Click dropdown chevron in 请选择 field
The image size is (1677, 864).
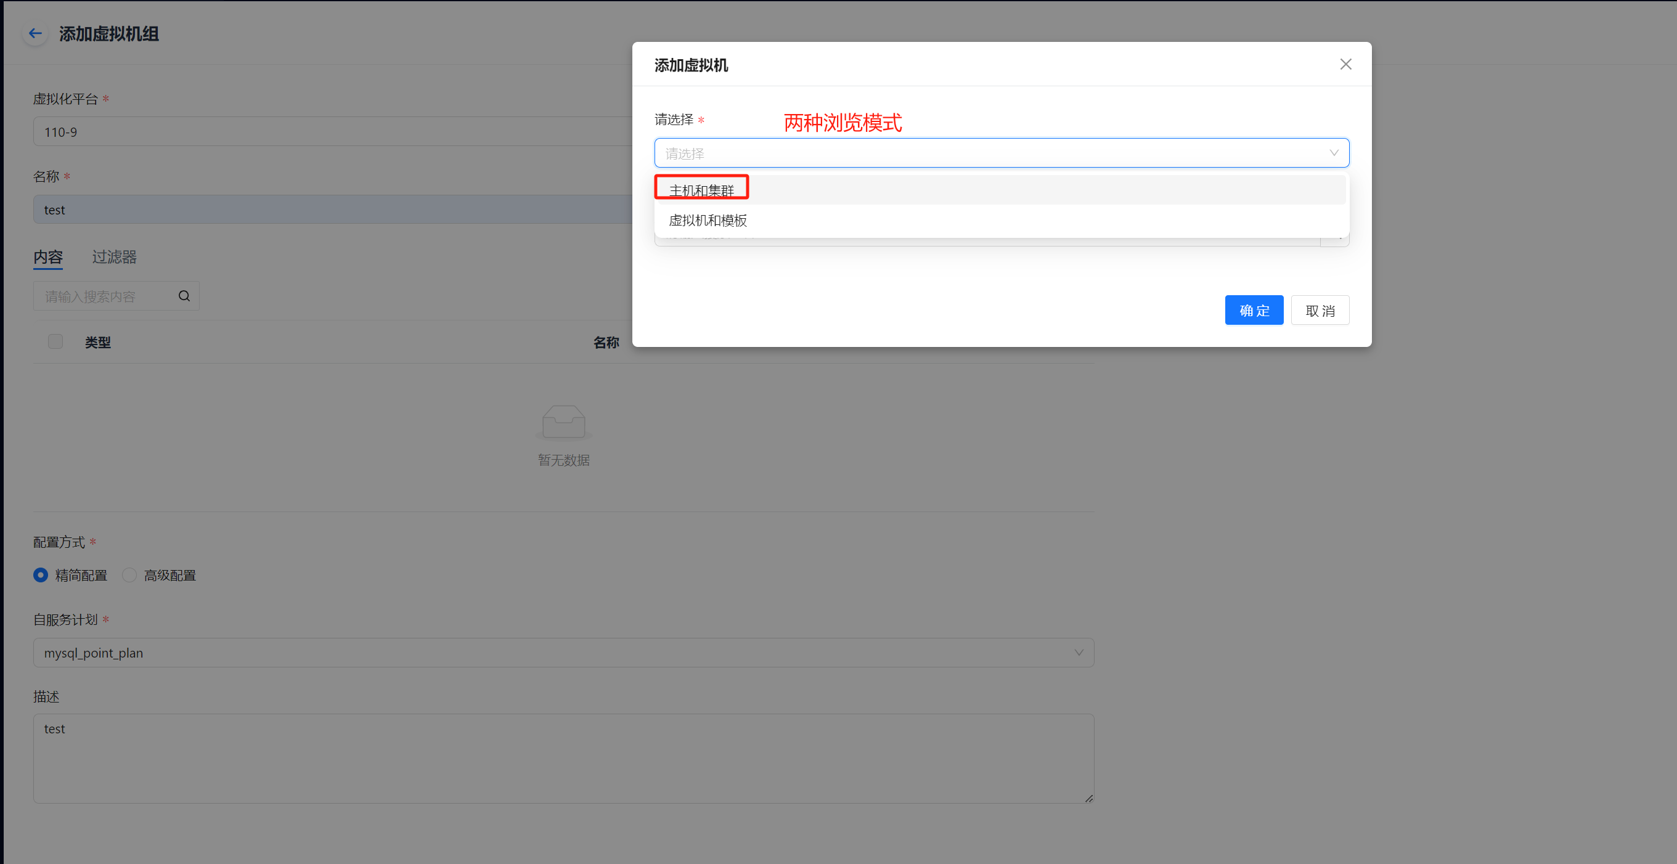tap(1333, 153)
